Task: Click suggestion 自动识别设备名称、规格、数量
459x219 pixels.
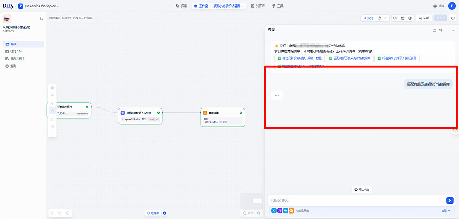Action: tap(299, 58)
